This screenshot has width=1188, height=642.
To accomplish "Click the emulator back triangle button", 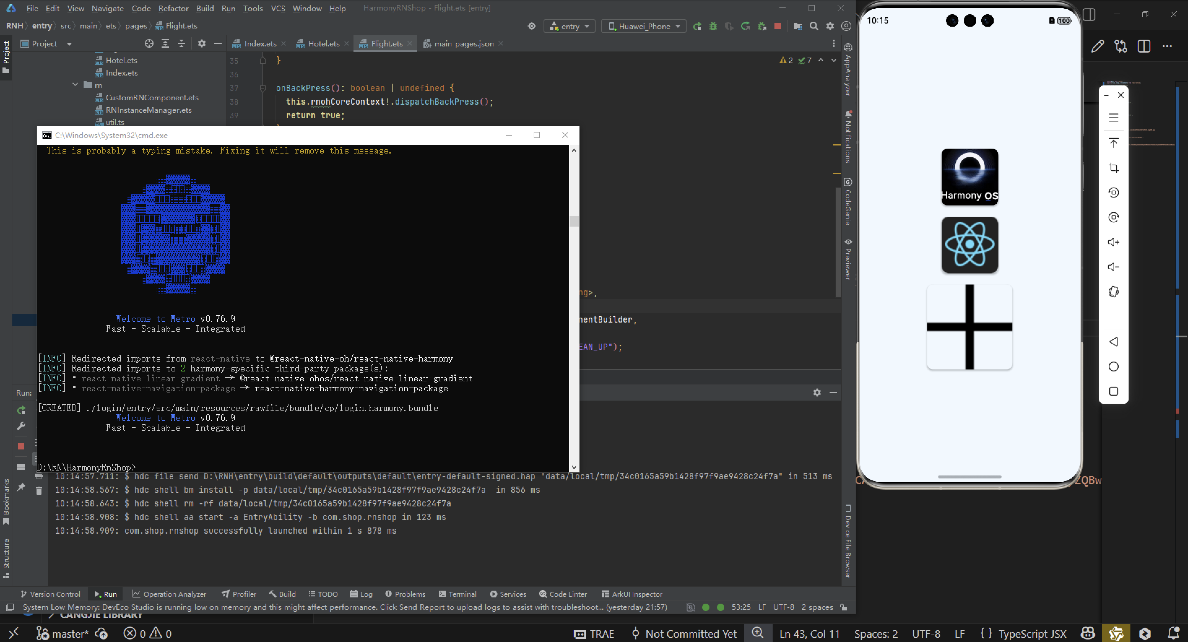I will pos(1113,342).
